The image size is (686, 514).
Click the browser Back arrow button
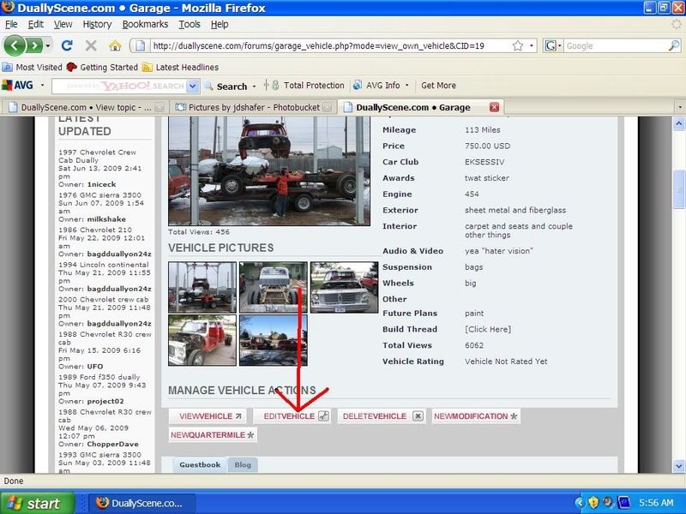pyautogui.click(x=15, y=45)
